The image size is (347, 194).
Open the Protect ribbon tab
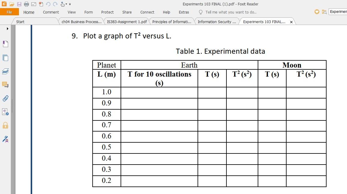click(107, 12)
